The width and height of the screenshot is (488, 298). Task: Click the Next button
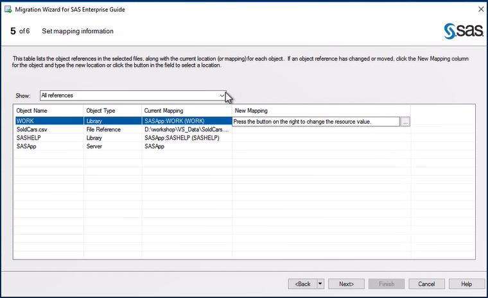click(347, 284)
